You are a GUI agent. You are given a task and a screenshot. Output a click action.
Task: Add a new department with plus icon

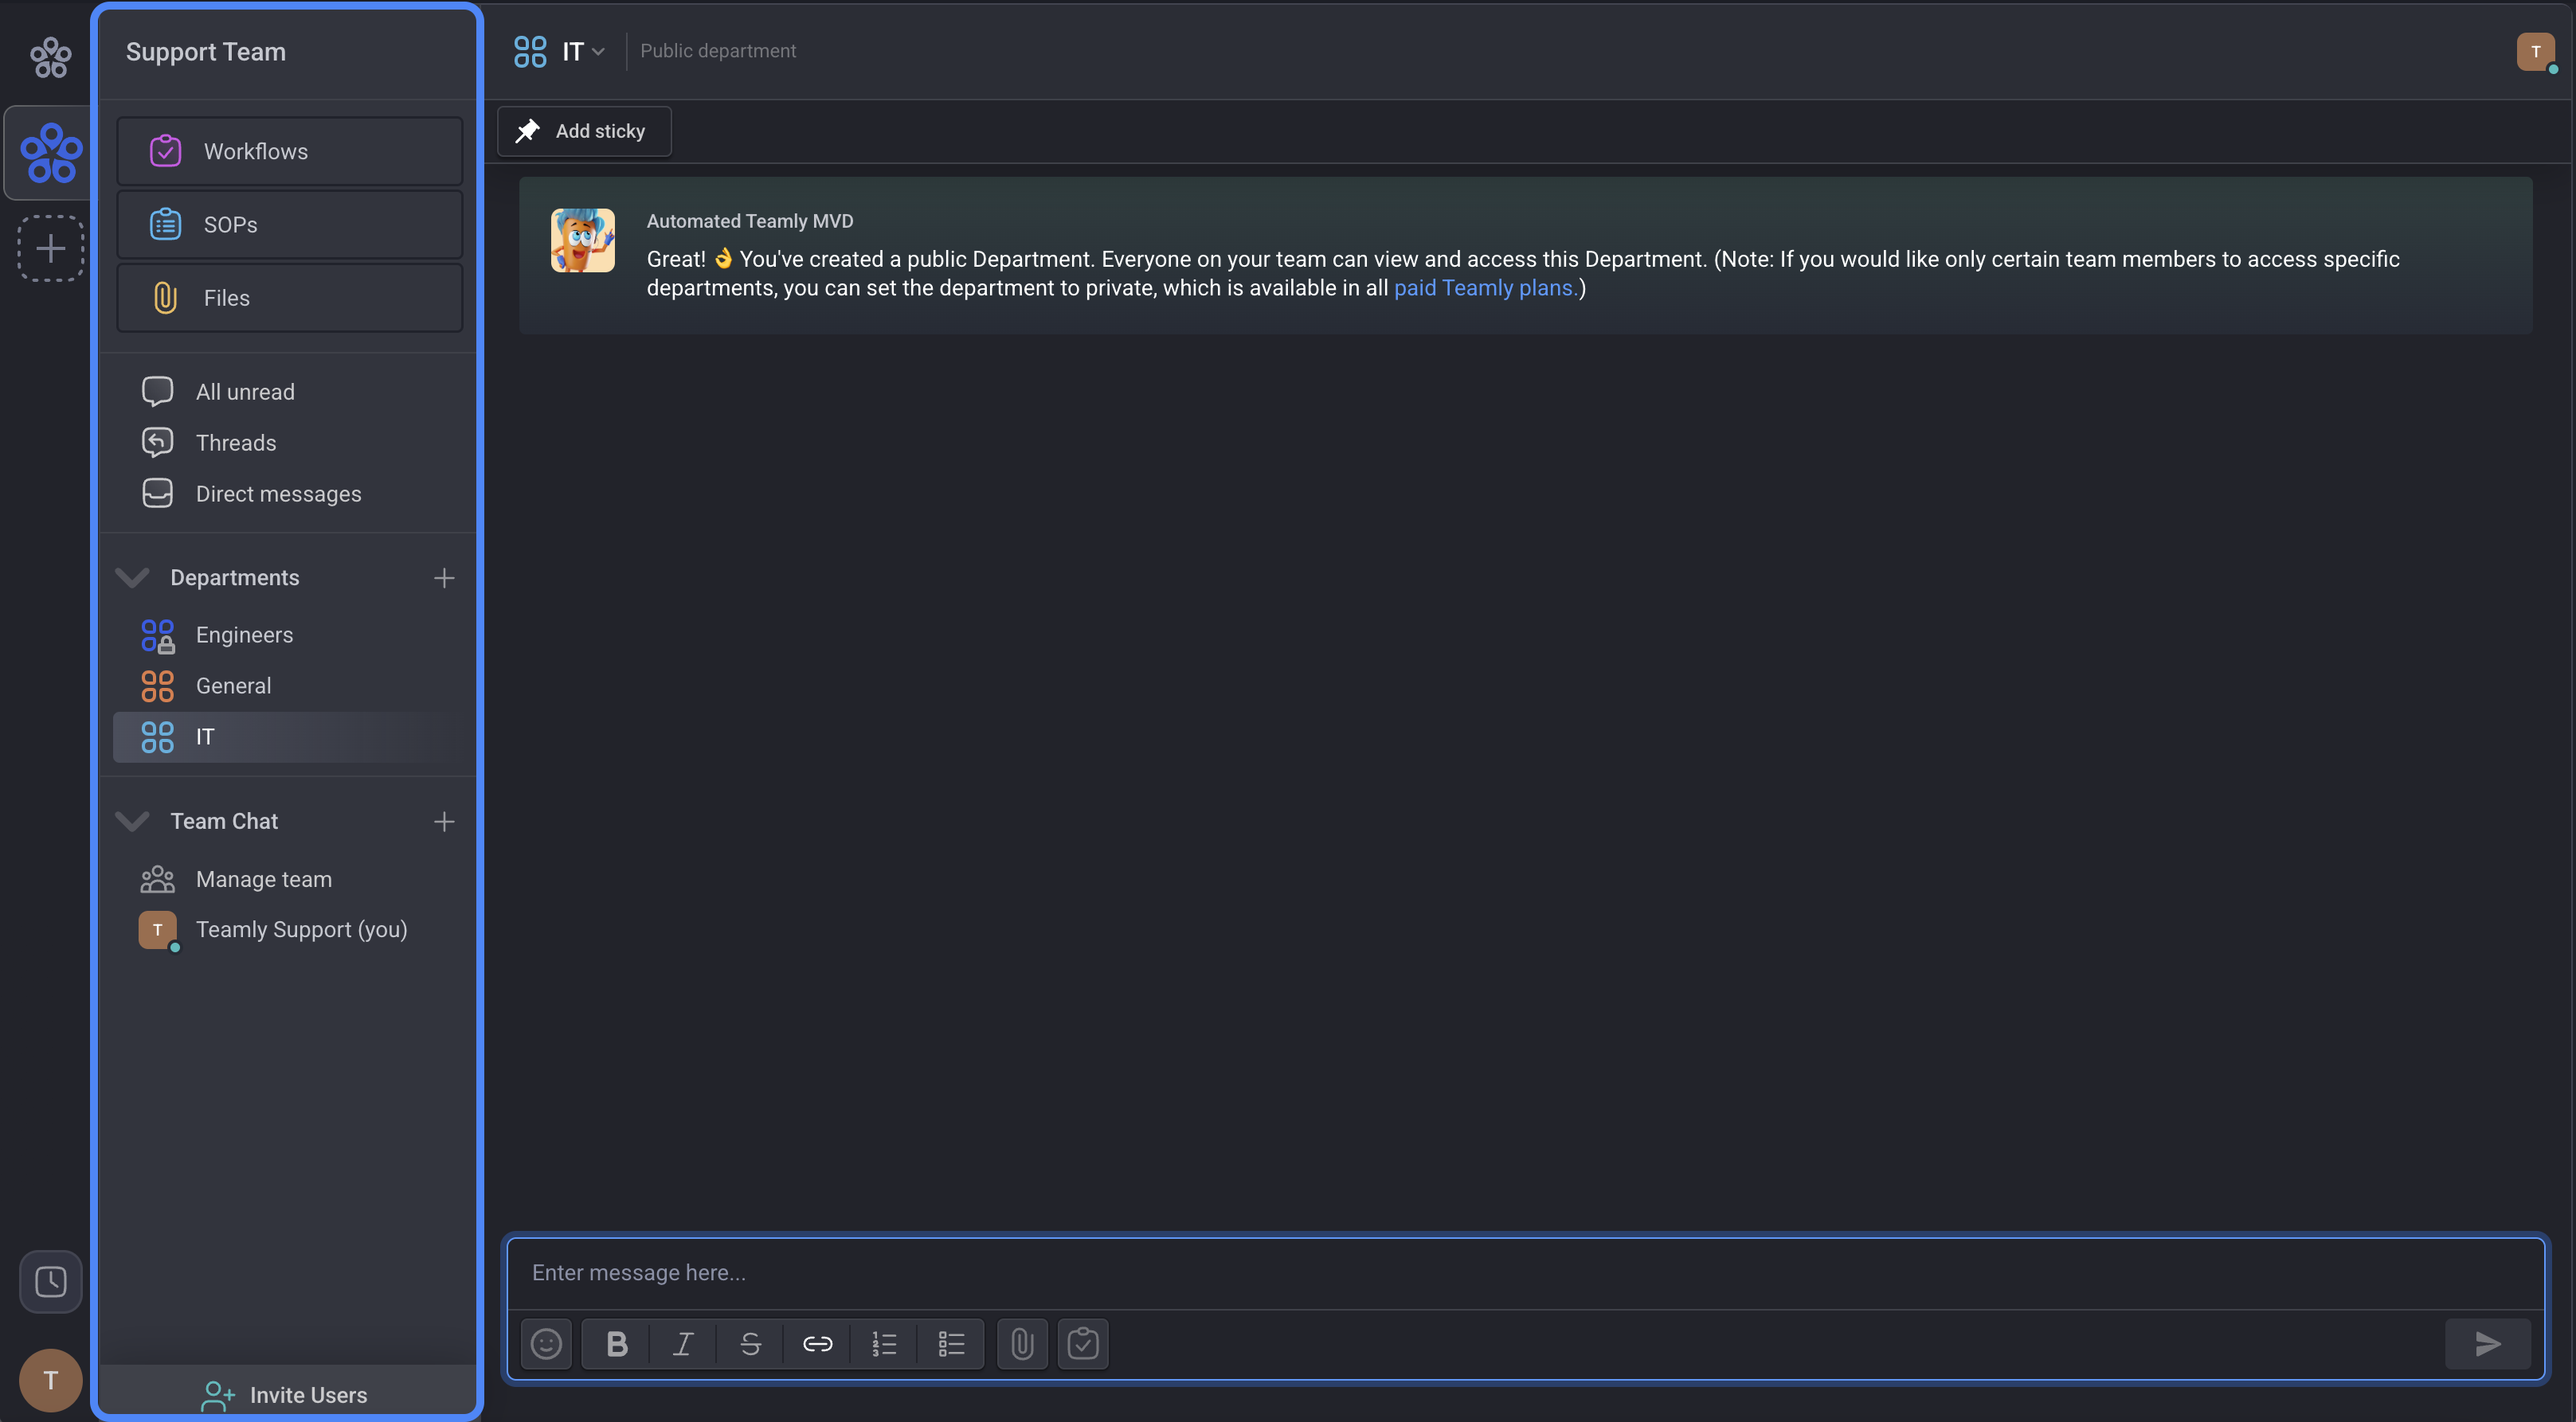(444, 577)
